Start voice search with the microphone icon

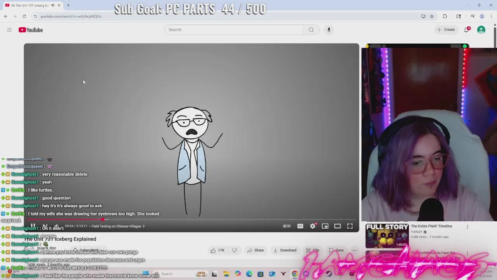click(x=328, y=30)
